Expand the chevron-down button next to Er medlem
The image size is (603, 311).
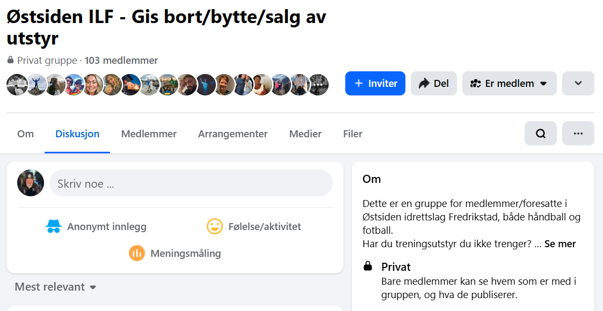coord(578,84)
